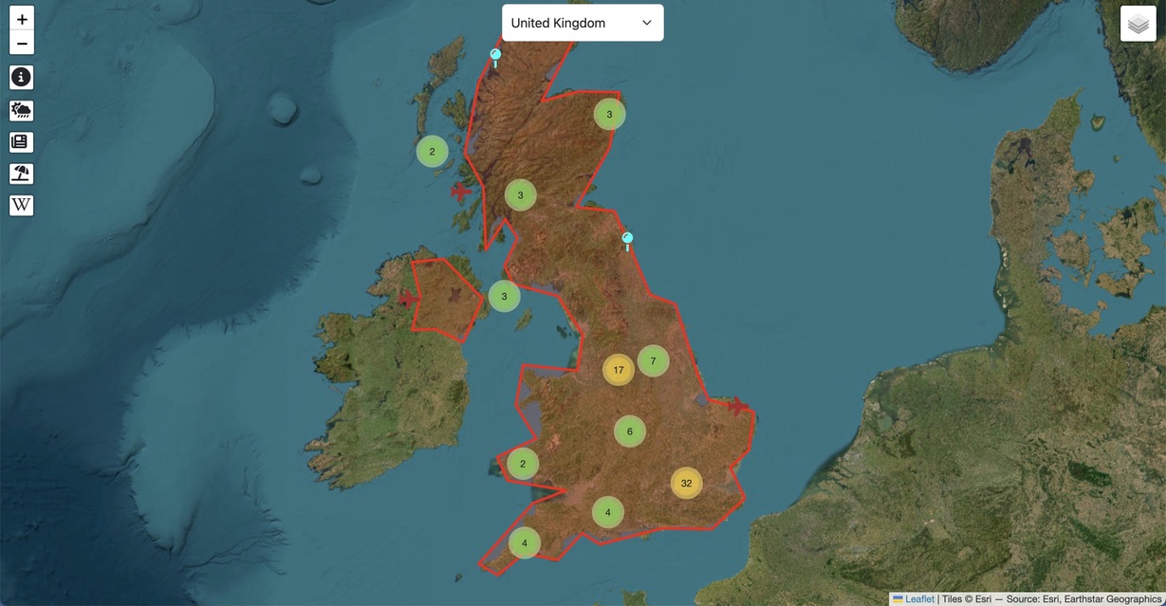Click the blue pin at northern Scotland
Screen dimensions: 1166x606
(x=493, y=55)
